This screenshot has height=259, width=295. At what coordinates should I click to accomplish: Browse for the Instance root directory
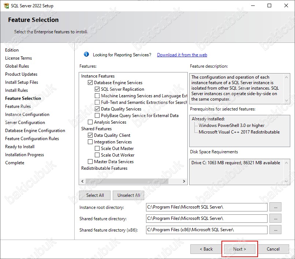pyautogui.click(x=276, y=207)
